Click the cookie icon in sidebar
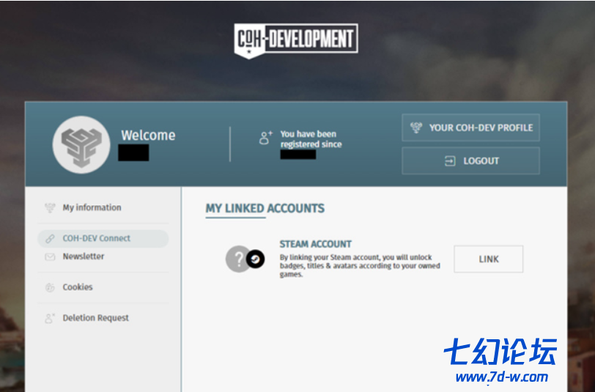 [50, 287]
